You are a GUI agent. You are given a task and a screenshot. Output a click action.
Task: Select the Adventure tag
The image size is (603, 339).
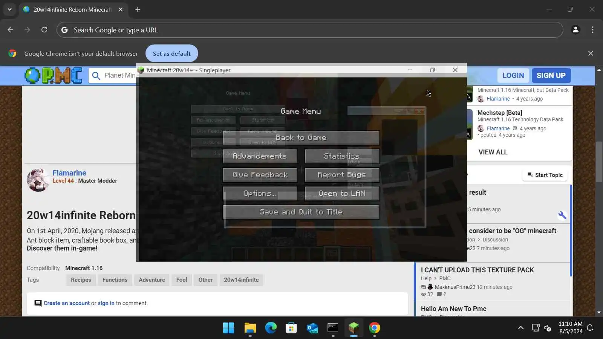(x=152, y=280)
